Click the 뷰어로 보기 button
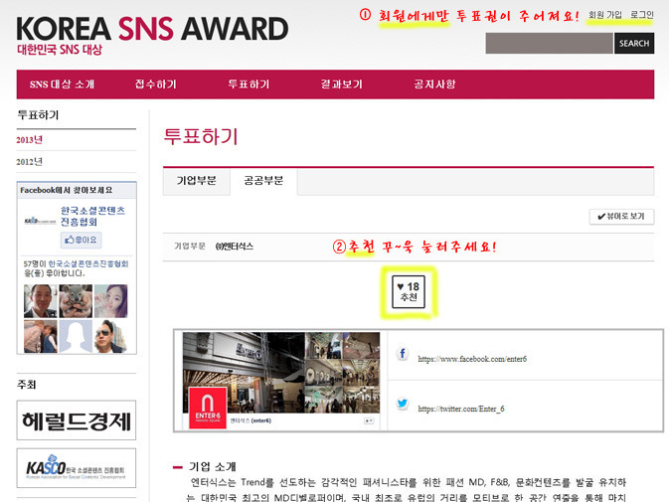 coord(621,217)
